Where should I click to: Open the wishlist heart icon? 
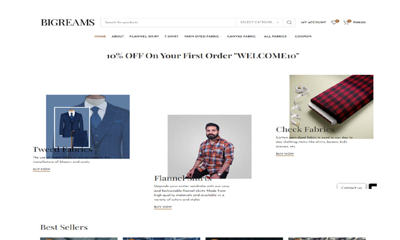coord(334,22)
